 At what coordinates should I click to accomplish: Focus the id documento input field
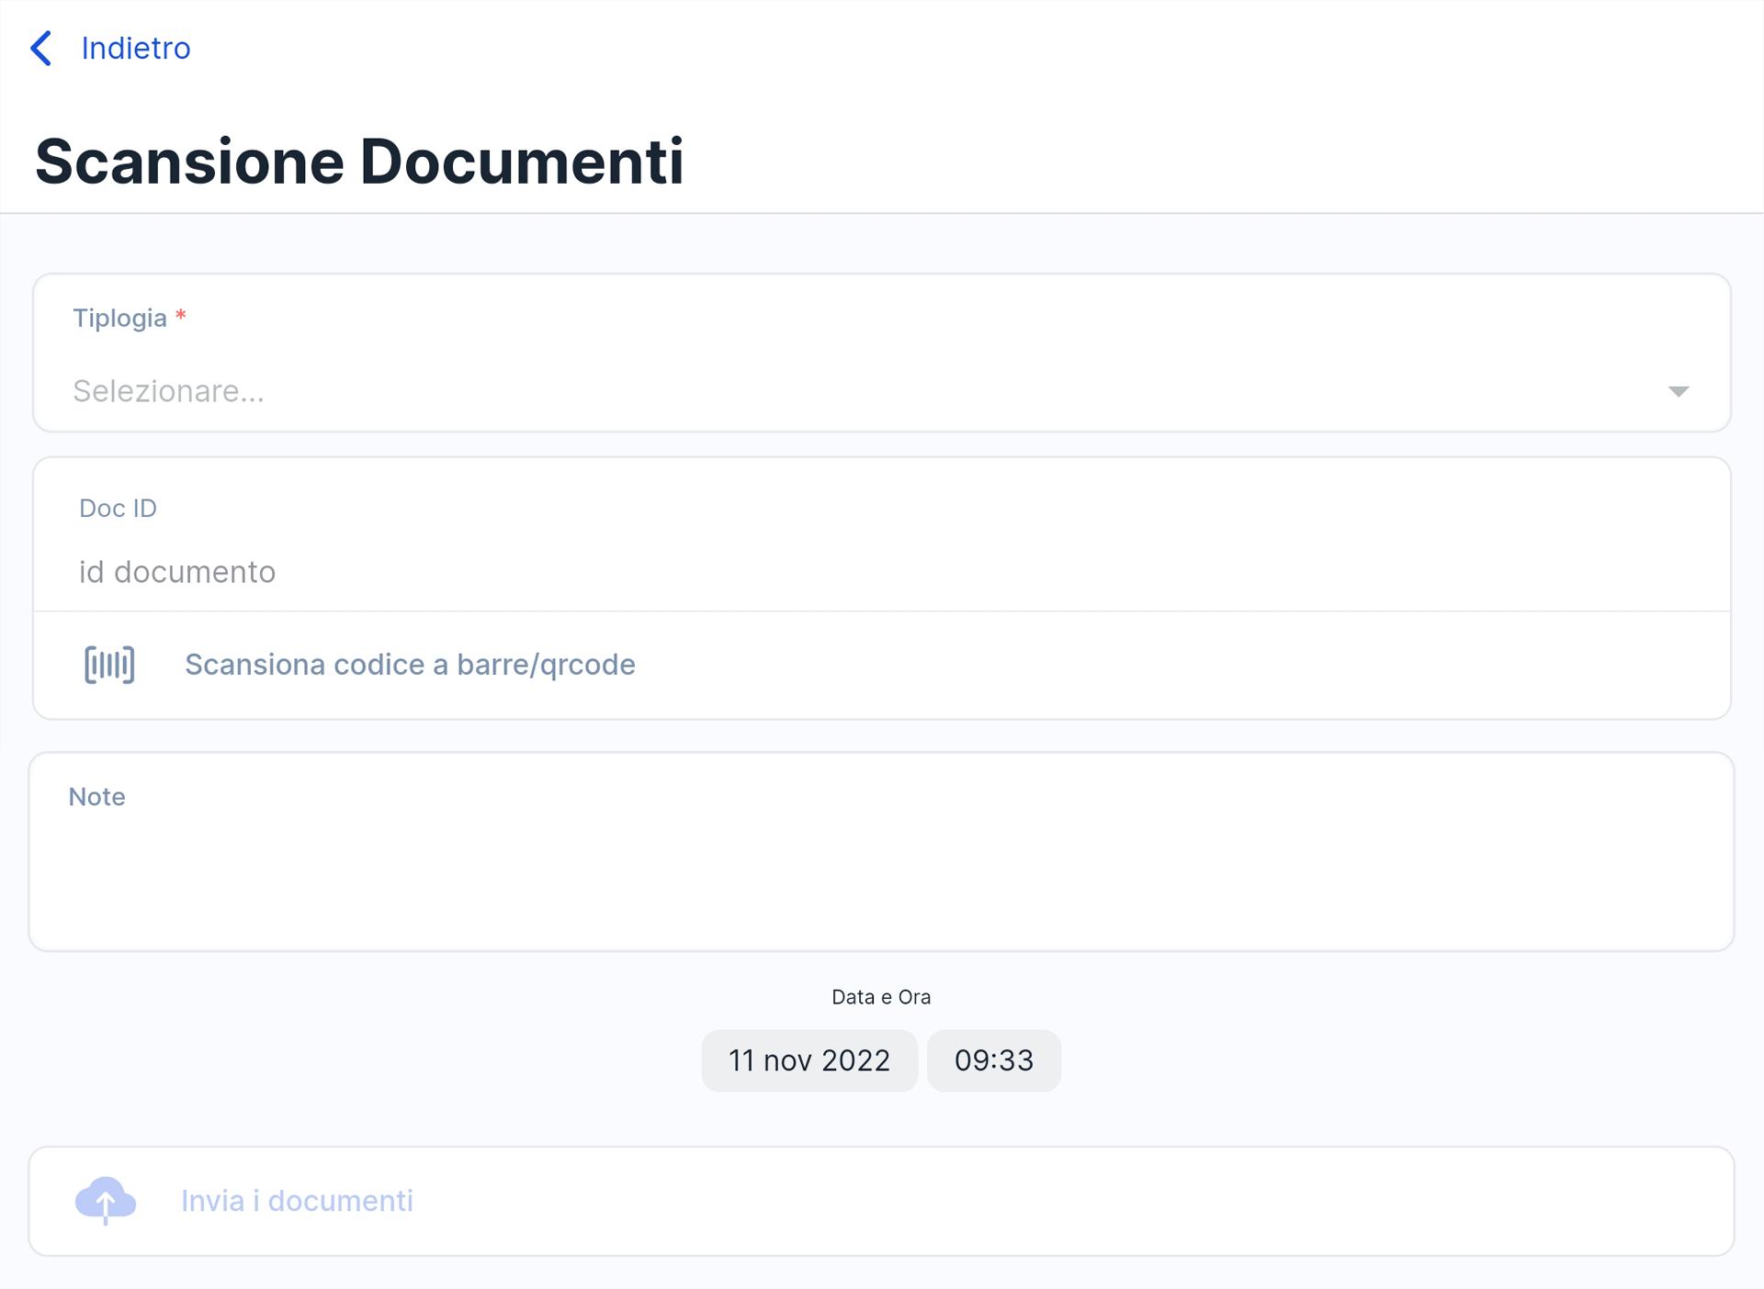[x=881, y=572]
